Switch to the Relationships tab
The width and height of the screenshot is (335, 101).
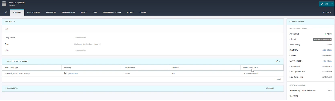click(34, 12)
